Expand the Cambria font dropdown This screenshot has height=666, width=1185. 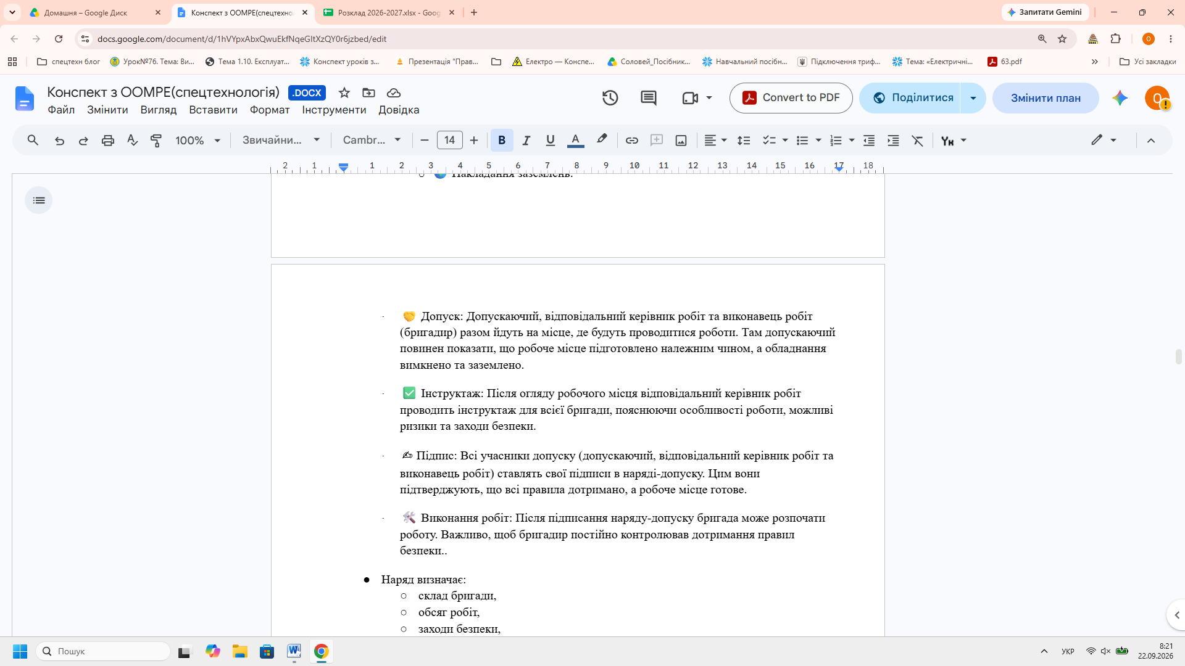click(372, 141)
